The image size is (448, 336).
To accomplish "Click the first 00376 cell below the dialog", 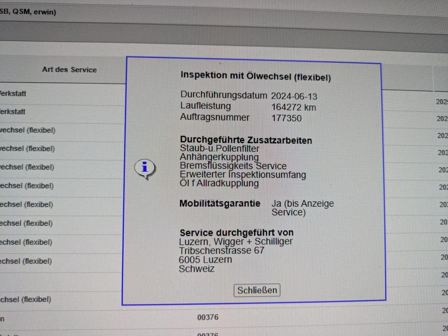I will point(208,317).
